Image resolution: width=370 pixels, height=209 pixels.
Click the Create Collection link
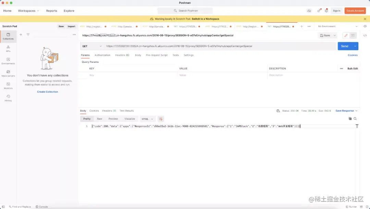(47, 92)
